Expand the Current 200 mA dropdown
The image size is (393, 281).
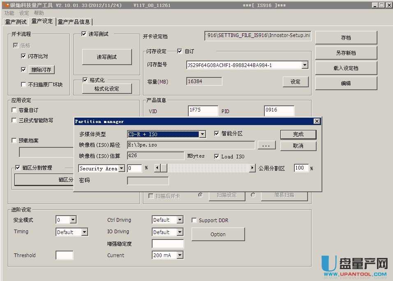coord(180,255)
